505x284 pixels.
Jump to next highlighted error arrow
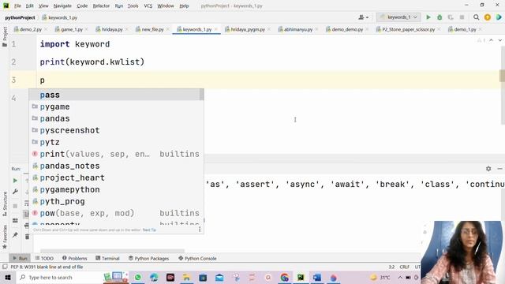[x=499, y=40]
